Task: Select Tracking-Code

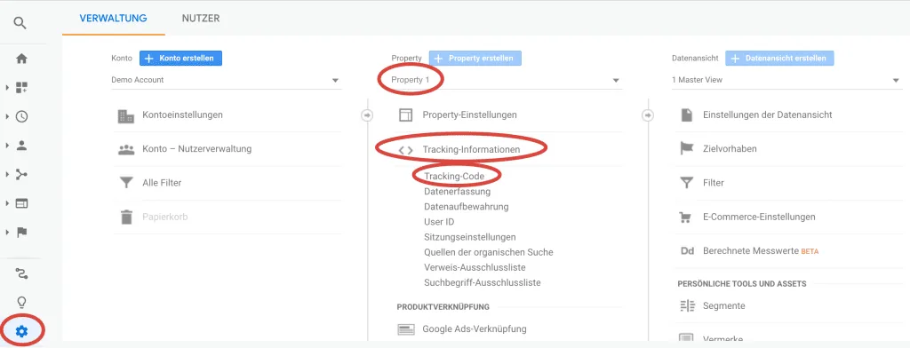Action: pos(454,176)
